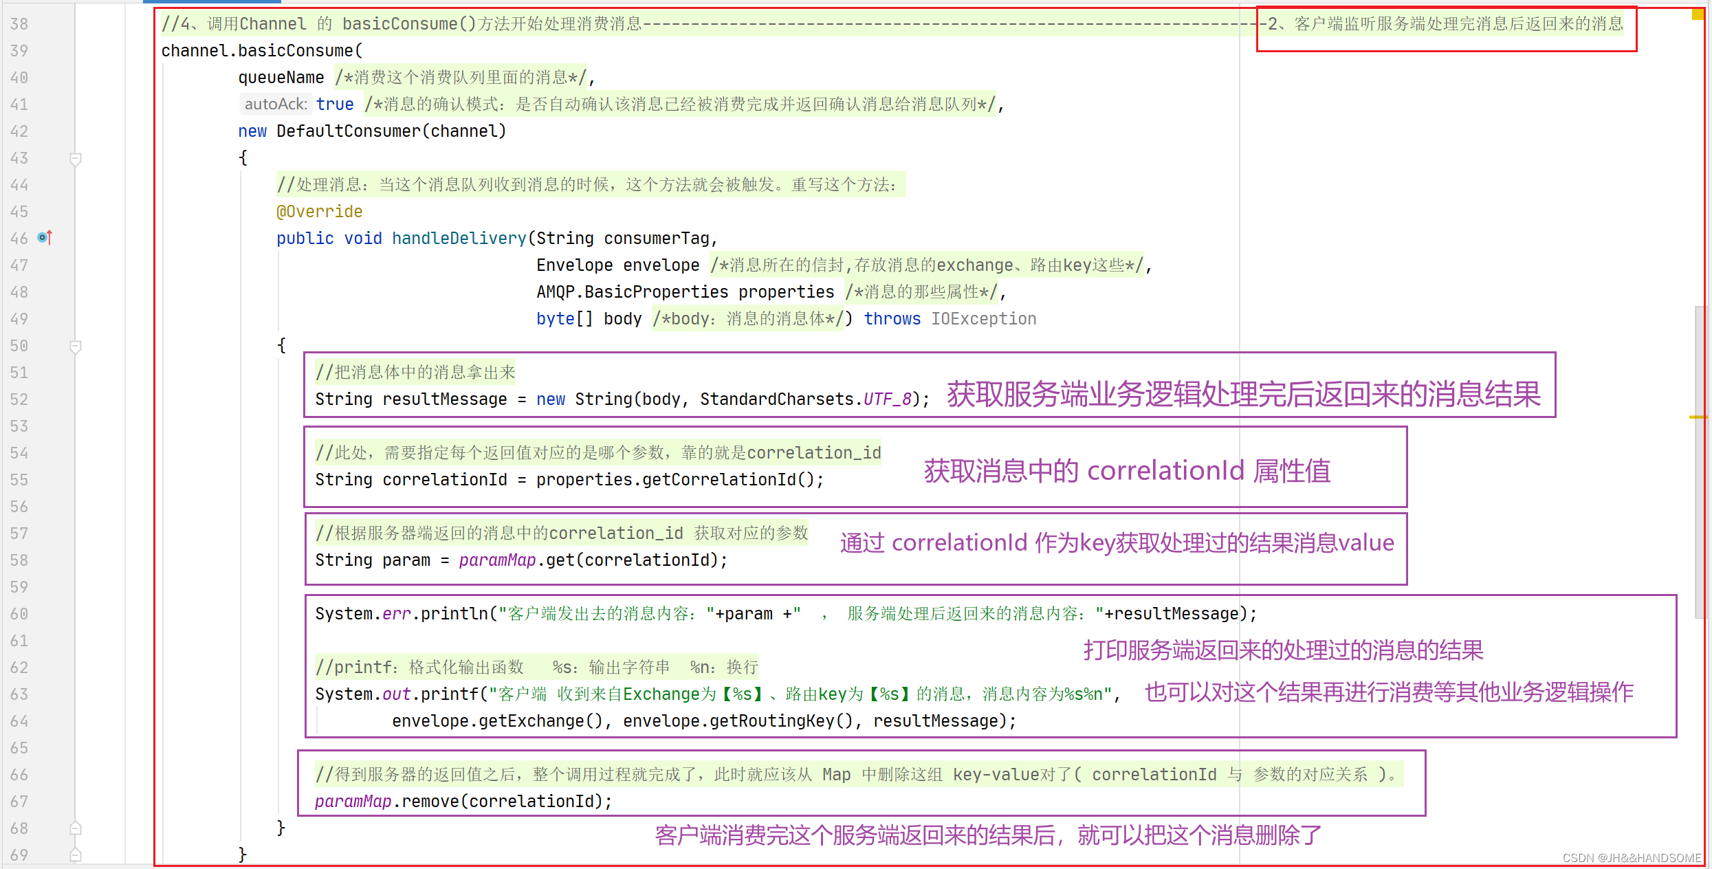Click the fold end marker on line 68

click(76, 828)
